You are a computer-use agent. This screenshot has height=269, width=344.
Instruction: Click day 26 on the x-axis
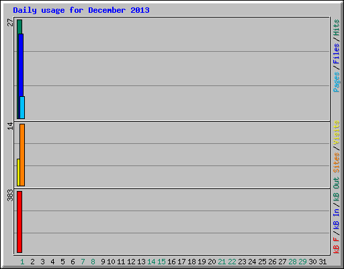[272, 262]
